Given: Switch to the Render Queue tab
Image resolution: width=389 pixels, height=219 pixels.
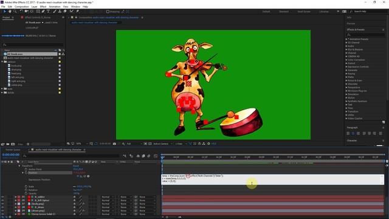Looking at the screenshot, I should click(13, 150).
